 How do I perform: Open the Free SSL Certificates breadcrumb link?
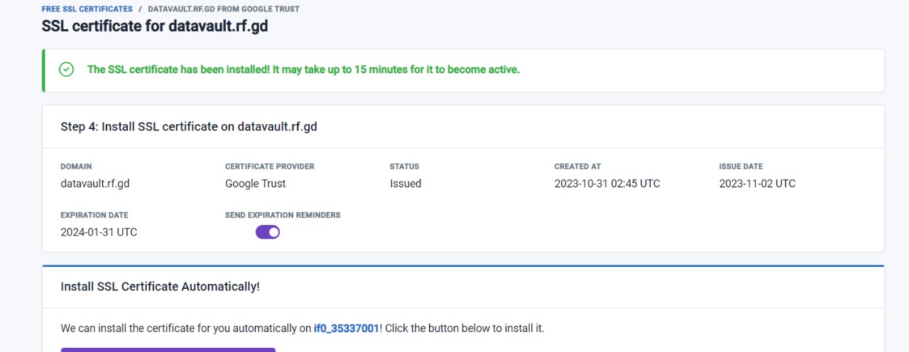point(87,9)
